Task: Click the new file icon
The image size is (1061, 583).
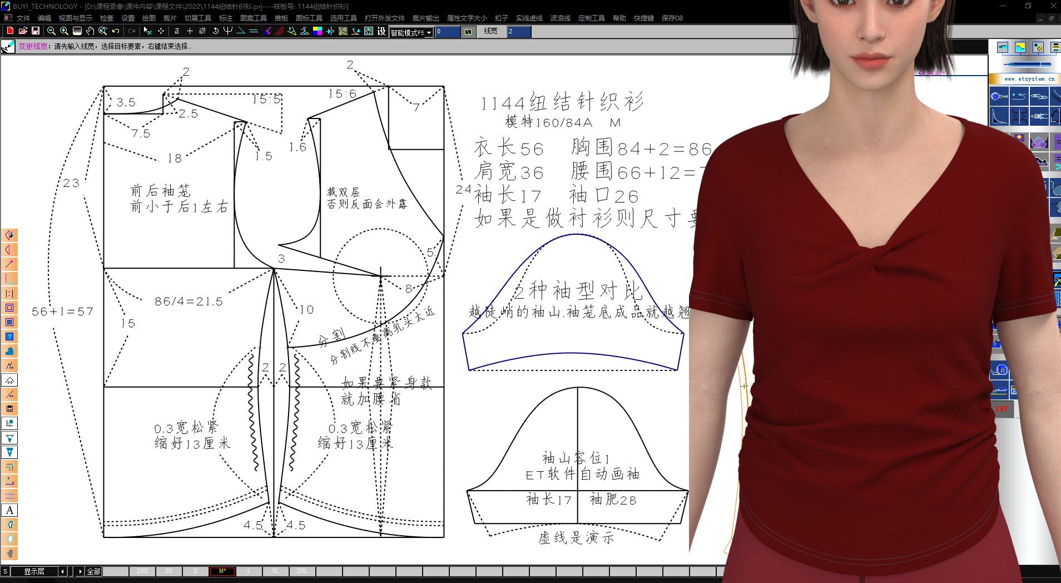Action: tap(10, 31)
